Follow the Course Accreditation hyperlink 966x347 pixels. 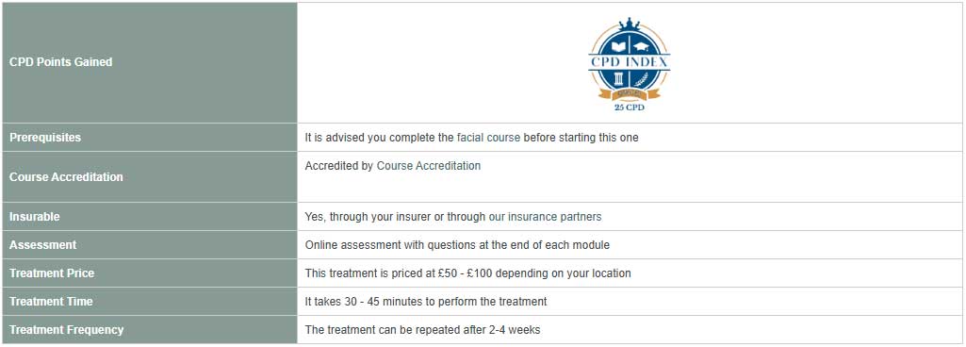click(x=429, y=166)
